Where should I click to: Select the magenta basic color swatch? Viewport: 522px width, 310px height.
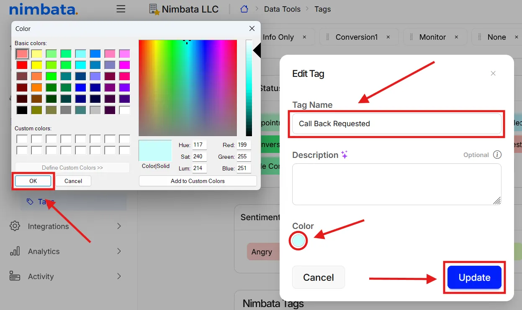click(124, 65)
